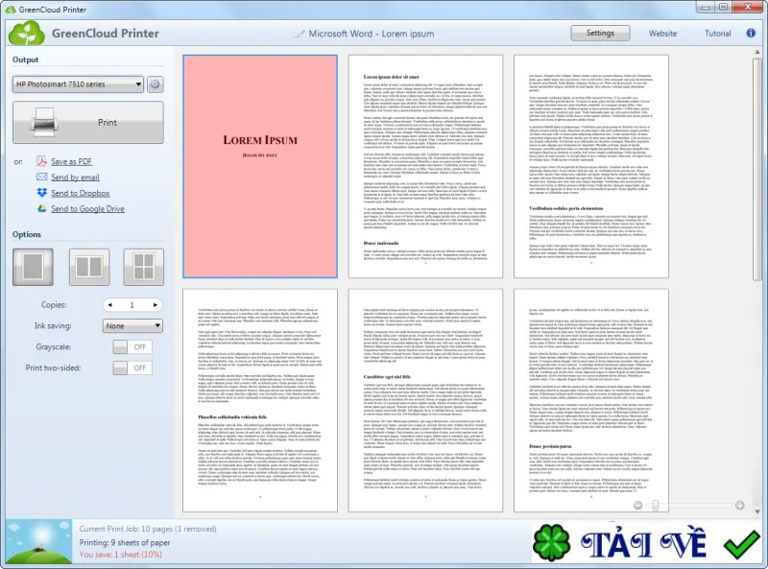Image resolution: width=768 pixels, height=569 pixels.
Task: Click the preview pane vertical scrollbar
Action: tap(757, 169)
